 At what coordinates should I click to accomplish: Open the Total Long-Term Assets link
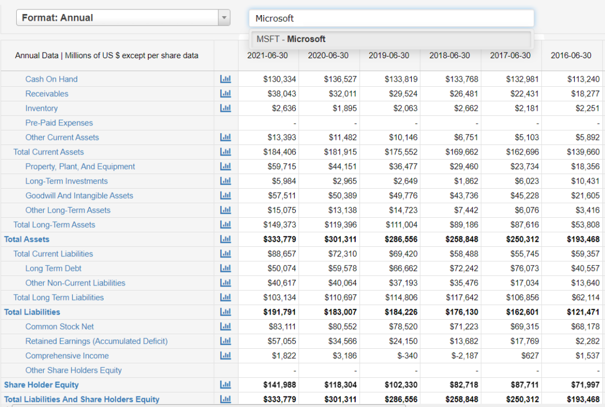(54, 224)
